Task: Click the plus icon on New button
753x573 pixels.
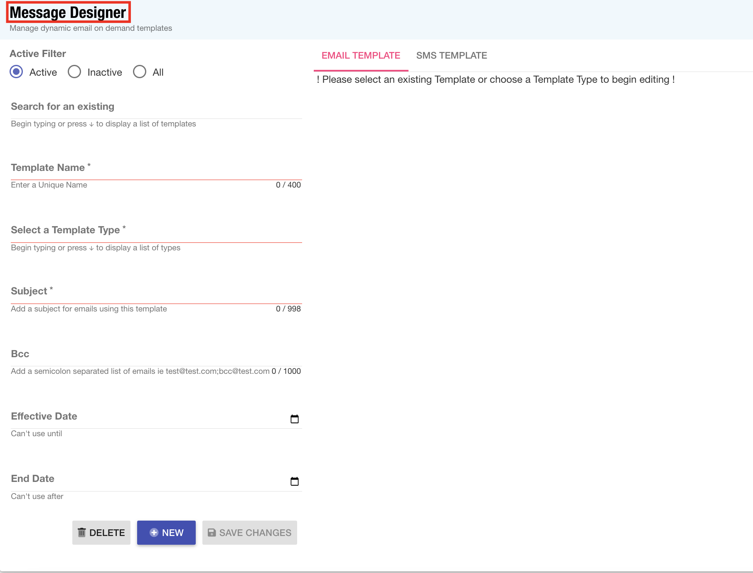Action: pos(154,533)
